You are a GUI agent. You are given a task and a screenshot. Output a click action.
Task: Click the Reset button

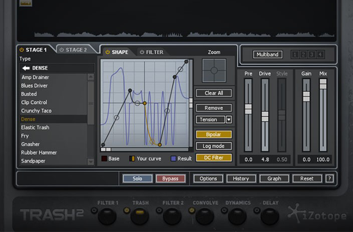click(307, 179)
